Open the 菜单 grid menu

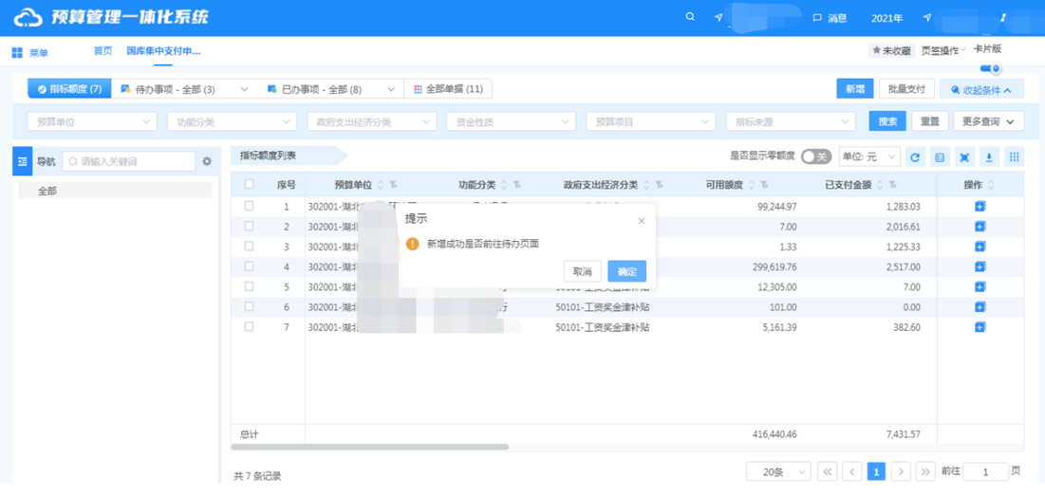[17, 53]
